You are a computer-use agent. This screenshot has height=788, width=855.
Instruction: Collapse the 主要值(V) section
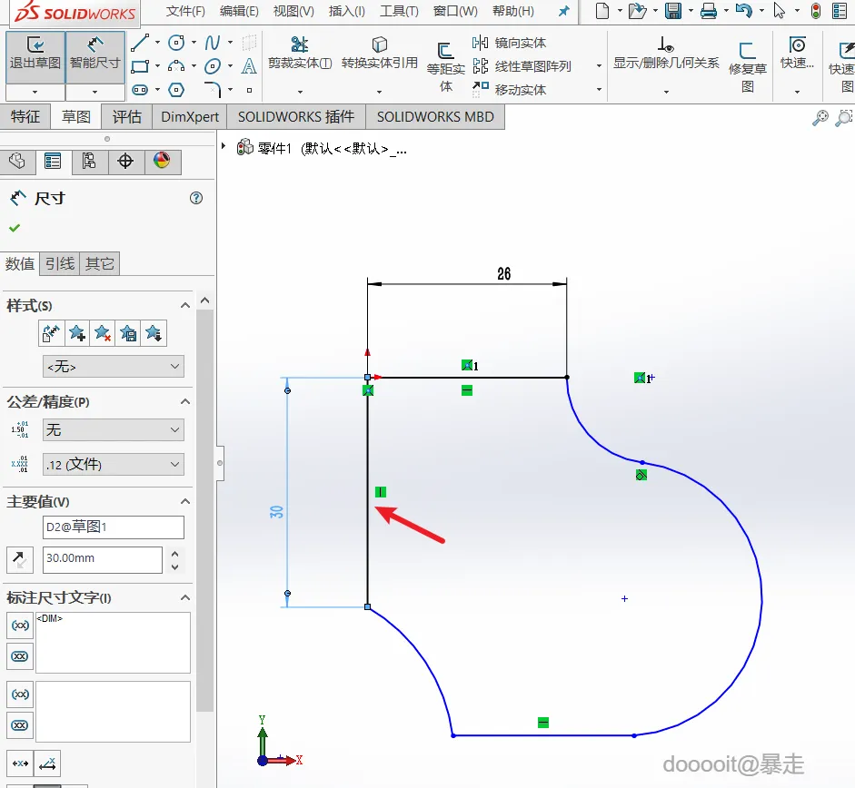click(x=185, y=501)
